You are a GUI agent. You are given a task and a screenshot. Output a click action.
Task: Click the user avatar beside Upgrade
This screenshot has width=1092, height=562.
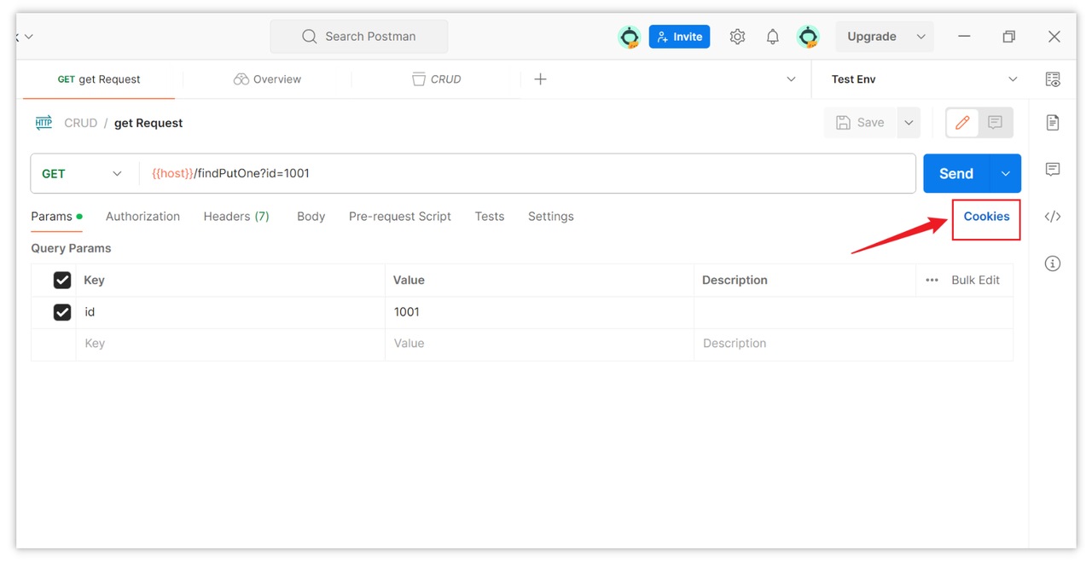[808, 37]
